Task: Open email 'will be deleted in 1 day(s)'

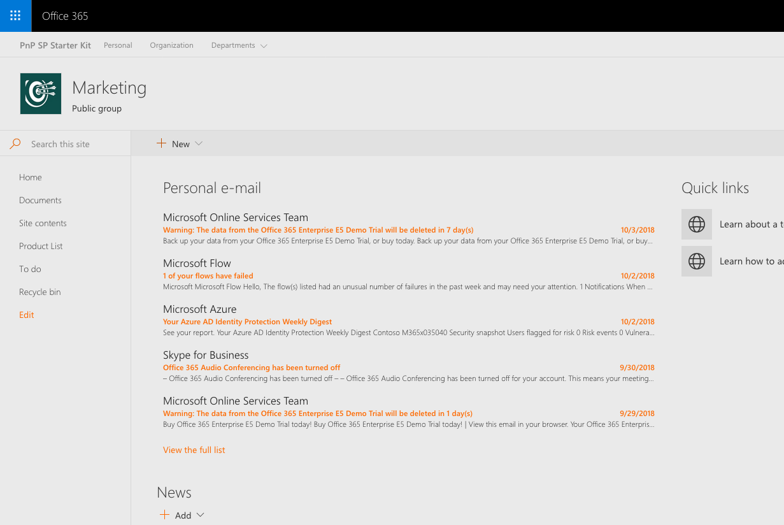Action: (x=318, y=414)
